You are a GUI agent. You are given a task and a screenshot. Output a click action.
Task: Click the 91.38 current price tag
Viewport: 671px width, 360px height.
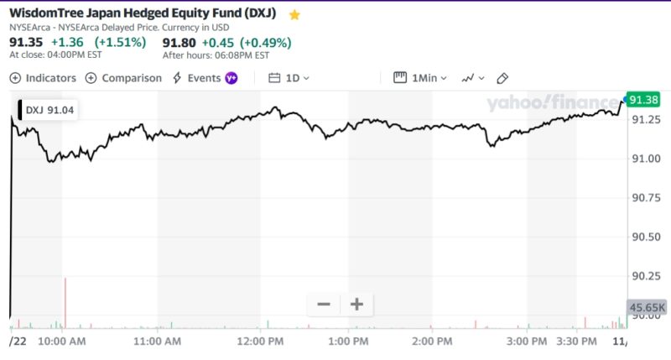click(x=643, y=100)
